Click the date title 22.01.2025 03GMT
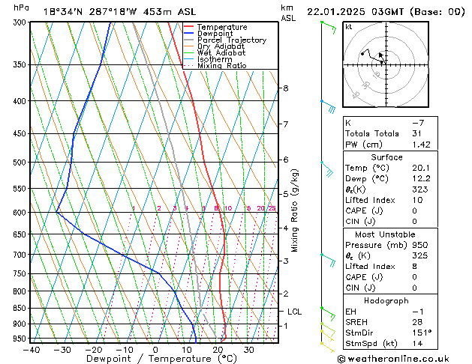Screen dimensions: 472x364 tap(385, 12)
